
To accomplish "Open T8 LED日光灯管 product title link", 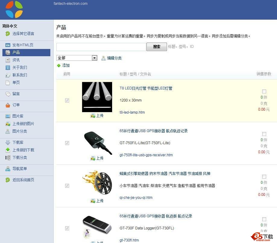I will pos(146,88).
